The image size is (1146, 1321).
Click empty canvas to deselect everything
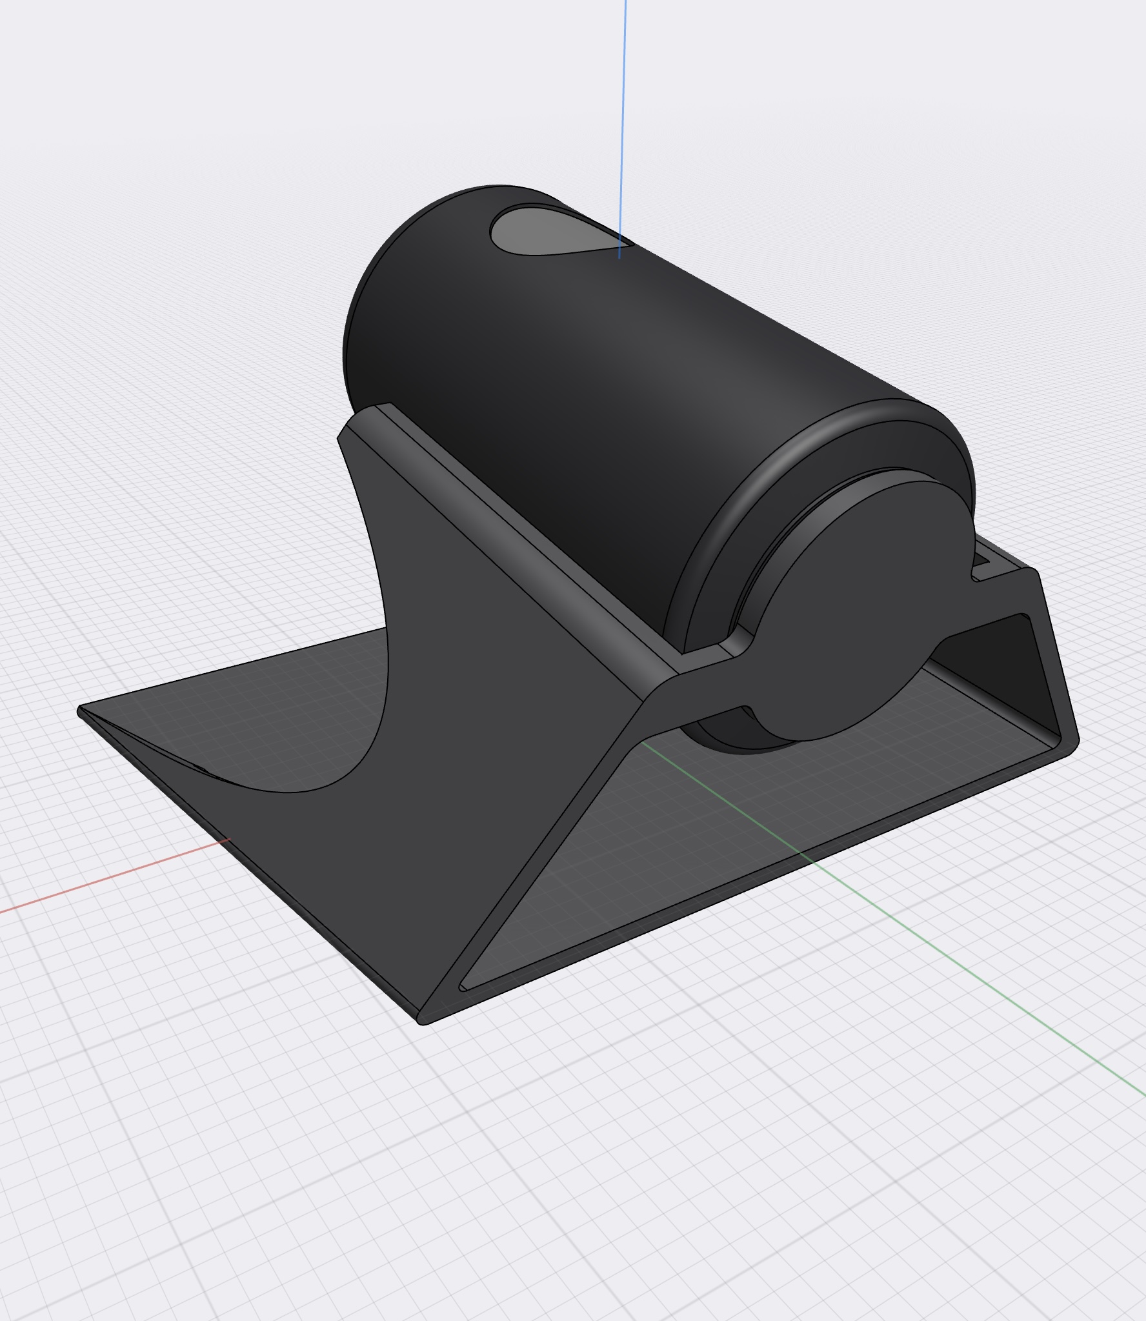[x=194, y=1194]
